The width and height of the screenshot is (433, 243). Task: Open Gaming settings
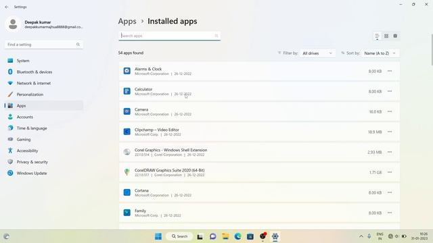(x=44, y=140)
